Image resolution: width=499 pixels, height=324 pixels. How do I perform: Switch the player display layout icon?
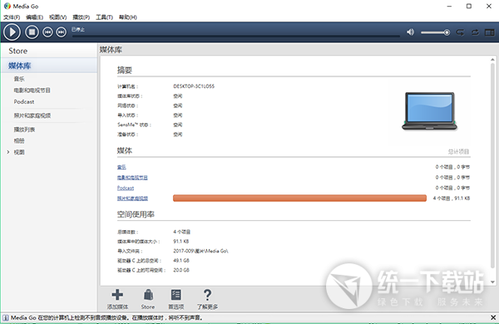[490, 32]
